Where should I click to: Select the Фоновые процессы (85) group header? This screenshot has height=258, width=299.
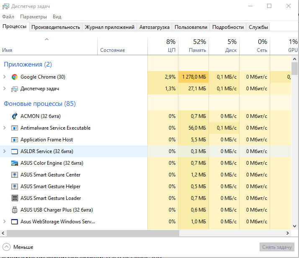click(x=40, y=104)
